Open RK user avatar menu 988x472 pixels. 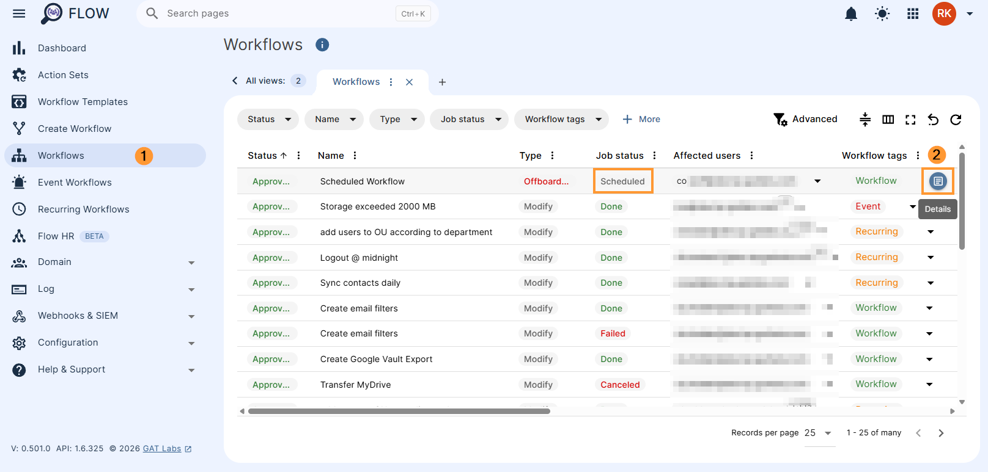pos(944,13)
